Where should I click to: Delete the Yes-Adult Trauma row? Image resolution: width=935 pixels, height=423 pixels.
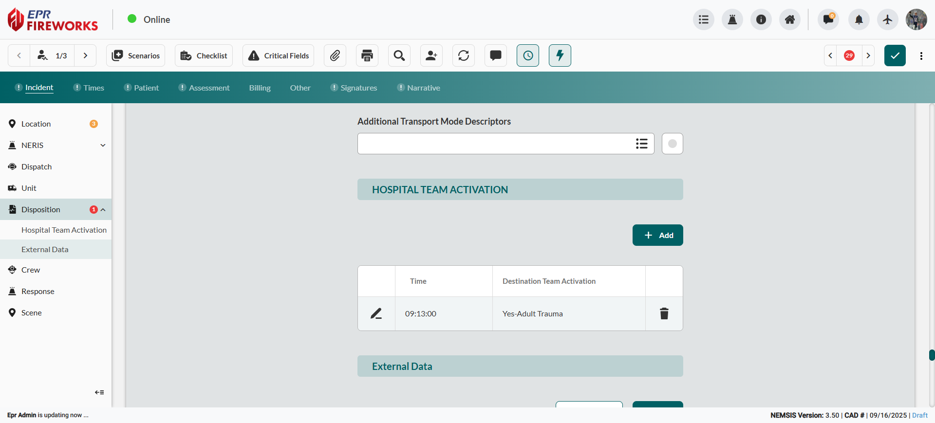[x=664, y=313]
